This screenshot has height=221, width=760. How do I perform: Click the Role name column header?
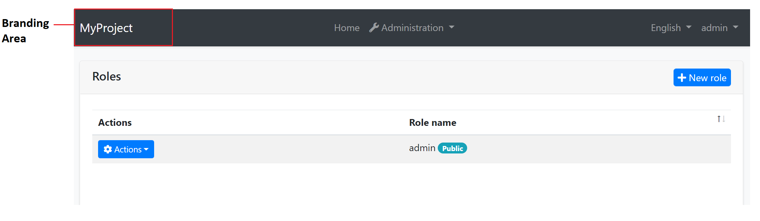point(433,122)
